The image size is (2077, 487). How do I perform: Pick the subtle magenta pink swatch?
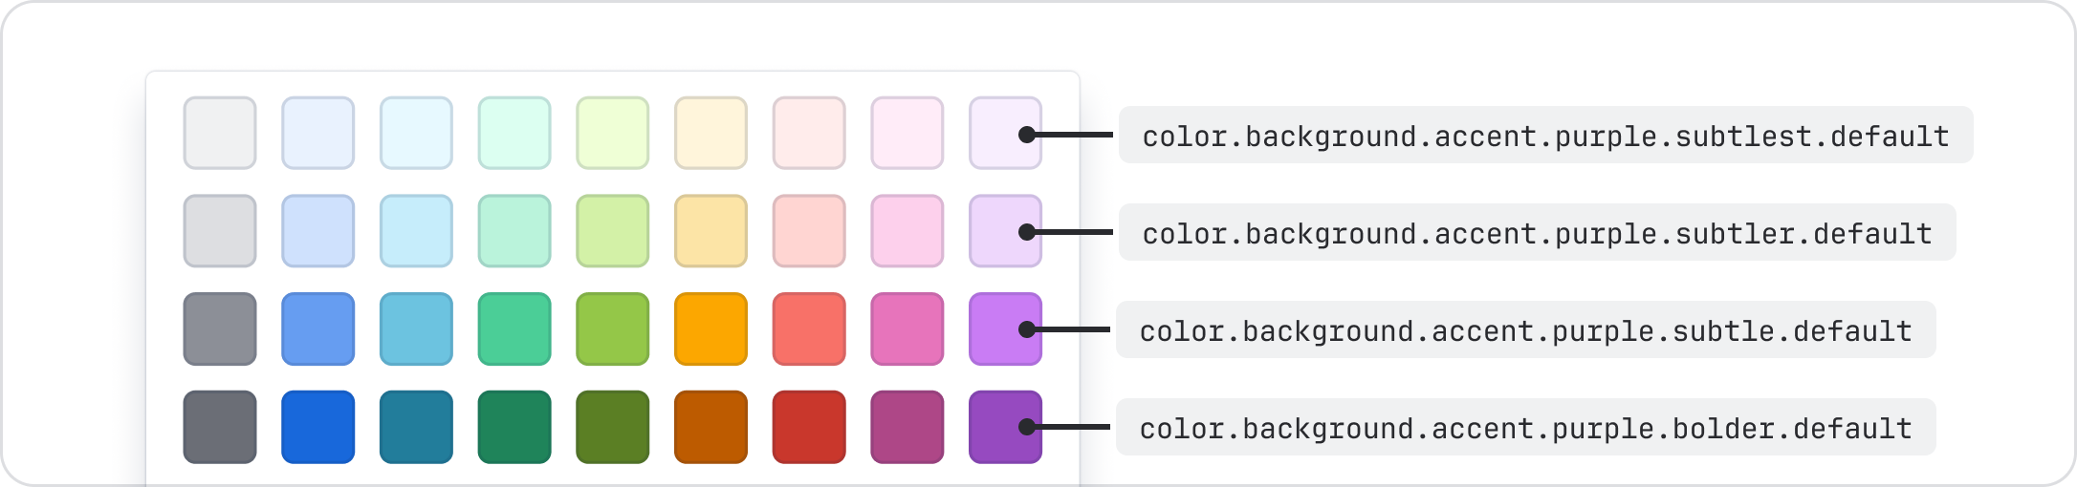coord(907,328)
